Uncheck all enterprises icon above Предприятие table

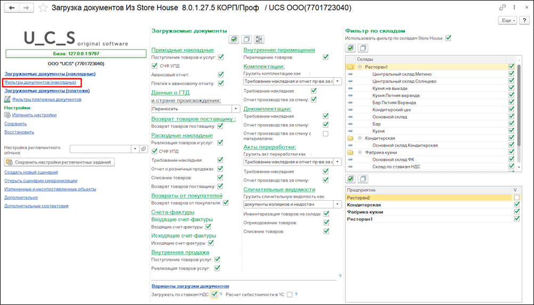coord(363,179)
